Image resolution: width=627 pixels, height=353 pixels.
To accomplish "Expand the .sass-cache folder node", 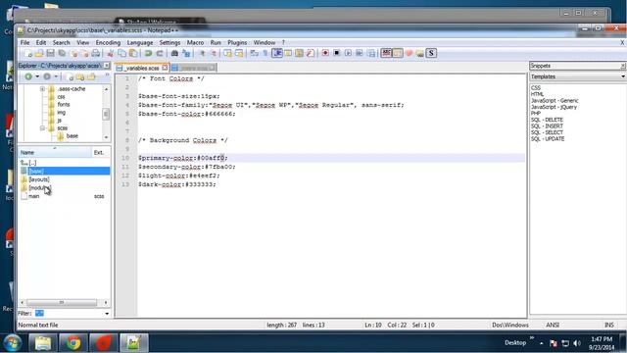I will click(x=42, y=89).
